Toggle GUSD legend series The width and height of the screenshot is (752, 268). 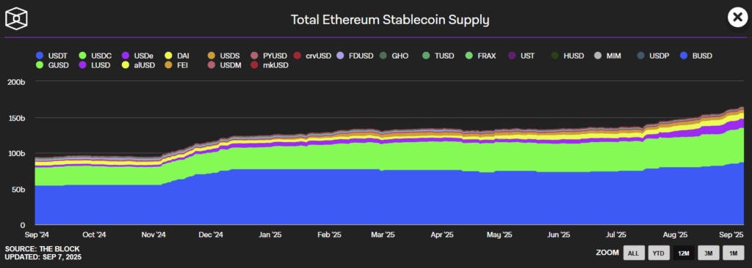pyautogui.click(x=52, y=64)
